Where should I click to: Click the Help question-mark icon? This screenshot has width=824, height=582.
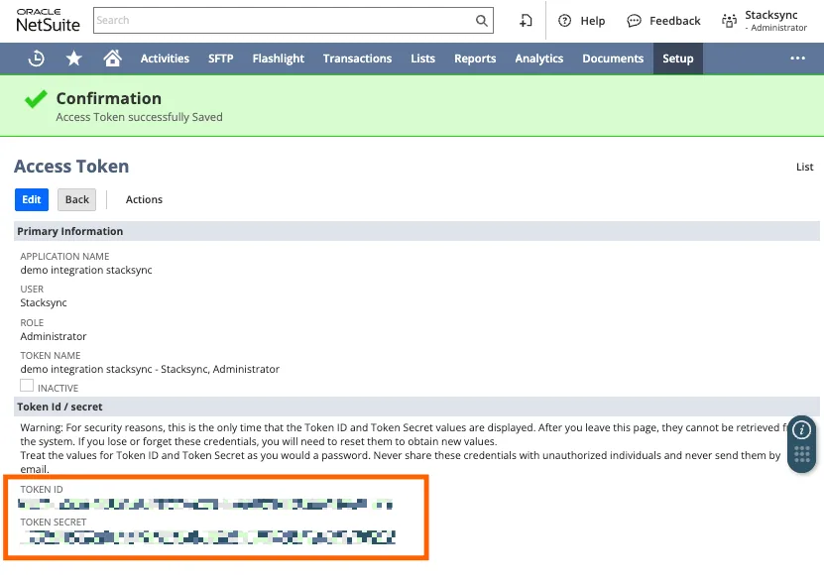tap(564, 21)
